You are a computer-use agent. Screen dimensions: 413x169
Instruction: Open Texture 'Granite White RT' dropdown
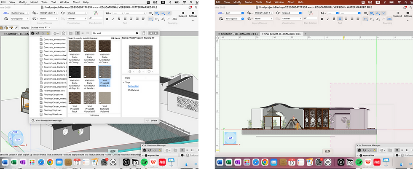click(x=40, y=28)
